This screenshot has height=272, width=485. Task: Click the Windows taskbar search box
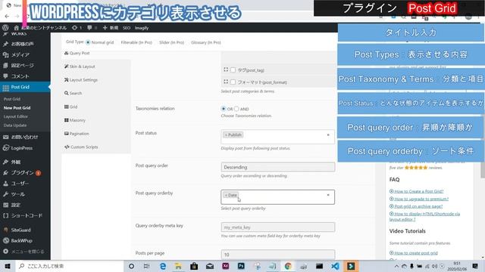(69, 266)
